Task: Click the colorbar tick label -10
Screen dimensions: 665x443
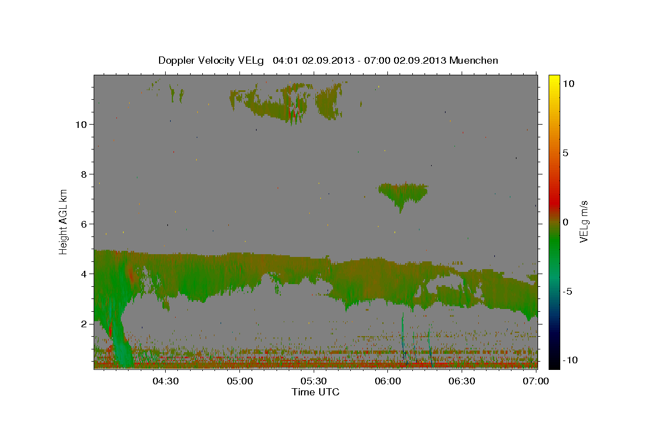Action: point(570,360)
